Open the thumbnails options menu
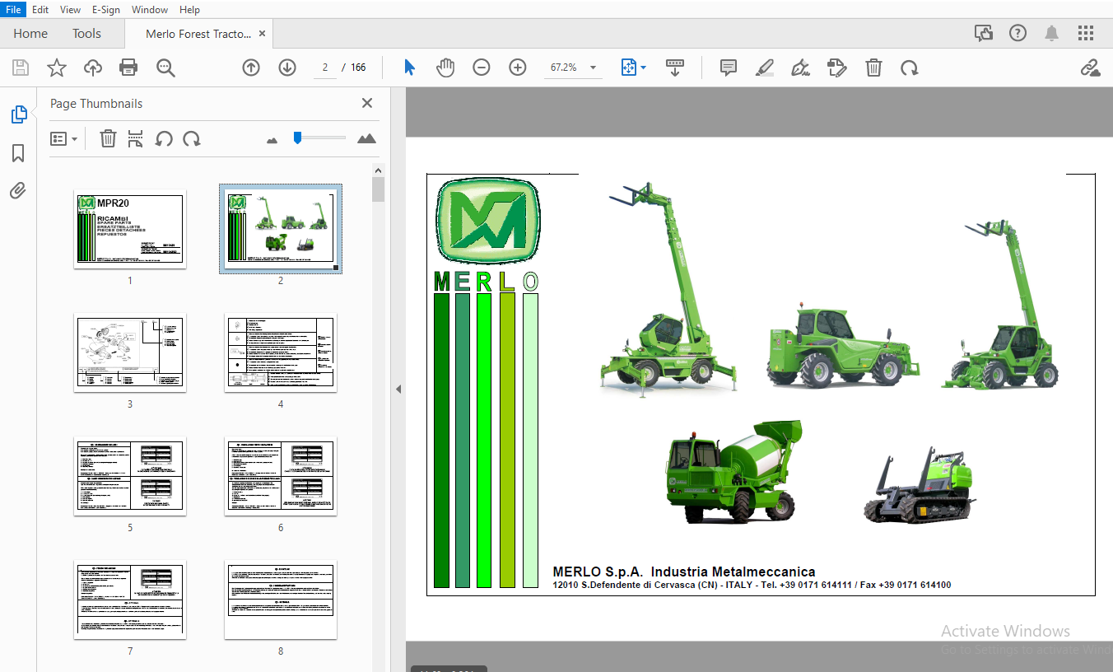The height and width of the screenshot is (672, 1113). point(63,139)
